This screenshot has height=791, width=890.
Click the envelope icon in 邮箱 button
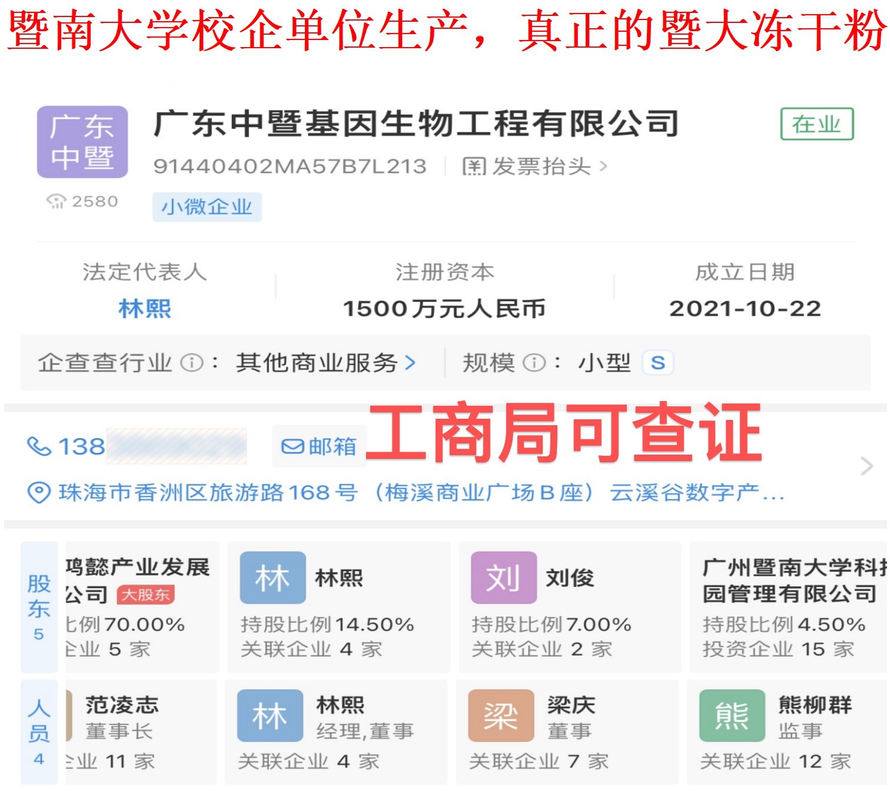coord(293,446)
